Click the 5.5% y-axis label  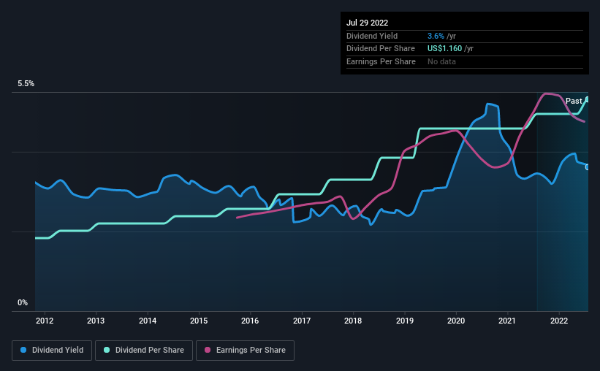(26, 84)
